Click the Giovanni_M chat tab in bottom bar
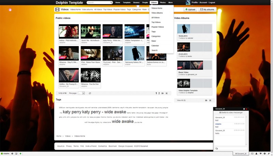The height and width of the screenshot is (156, 273). pos(241,154)
